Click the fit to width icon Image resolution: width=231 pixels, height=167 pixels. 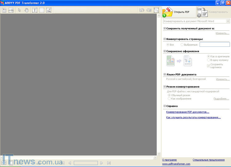point(4,163)
